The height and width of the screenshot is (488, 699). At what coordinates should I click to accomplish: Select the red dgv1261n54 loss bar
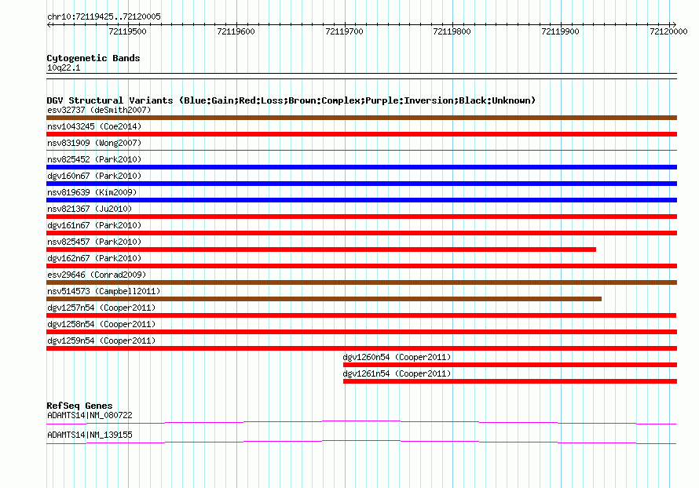pos(510,381)
